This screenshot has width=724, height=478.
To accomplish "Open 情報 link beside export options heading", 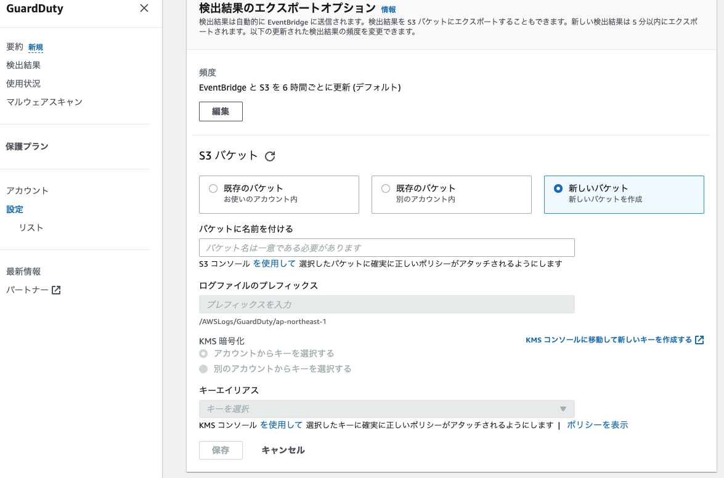I will point(388,9).
